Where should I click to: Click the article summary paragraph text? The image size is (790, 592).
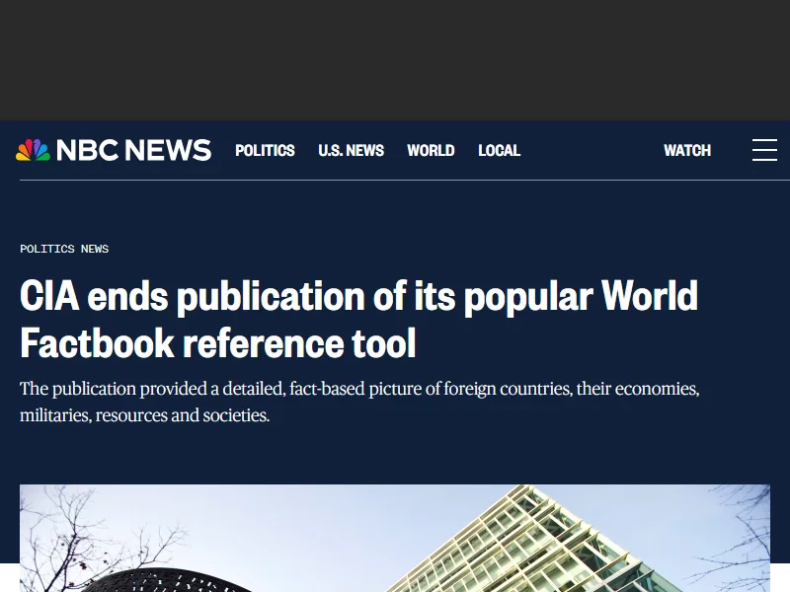point(359,402)
